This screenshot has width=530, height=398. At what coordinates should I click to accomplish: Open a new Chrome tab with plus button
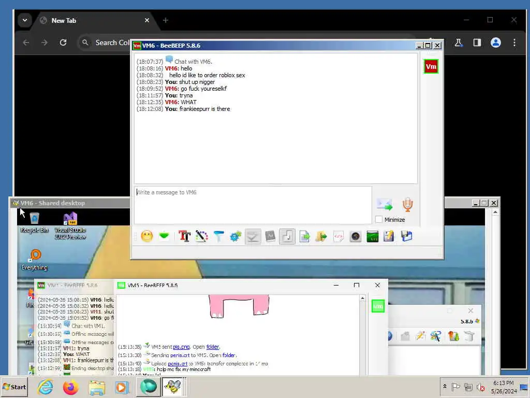pos(165,20)
